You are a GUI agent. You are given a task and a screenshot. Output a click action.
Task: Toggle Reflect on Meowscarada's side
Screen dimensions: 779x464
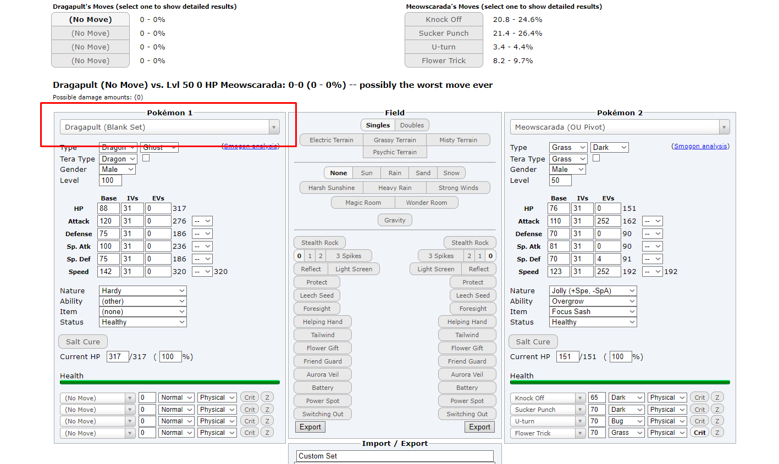478,269
